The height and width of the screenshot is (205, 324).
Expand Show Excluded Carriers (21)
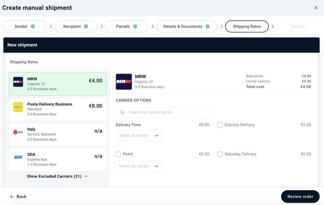pos(58,177)
